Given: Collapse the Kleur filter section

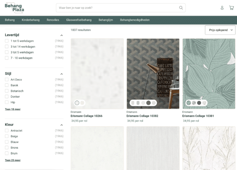Looking at the screenshot, I should tap(62, 125).
